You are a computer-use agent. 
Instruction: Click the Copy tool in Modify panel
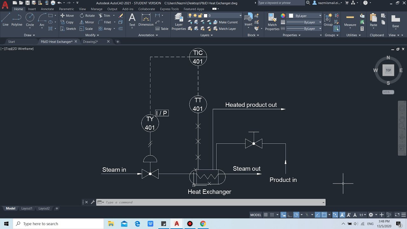coord(67,22)
